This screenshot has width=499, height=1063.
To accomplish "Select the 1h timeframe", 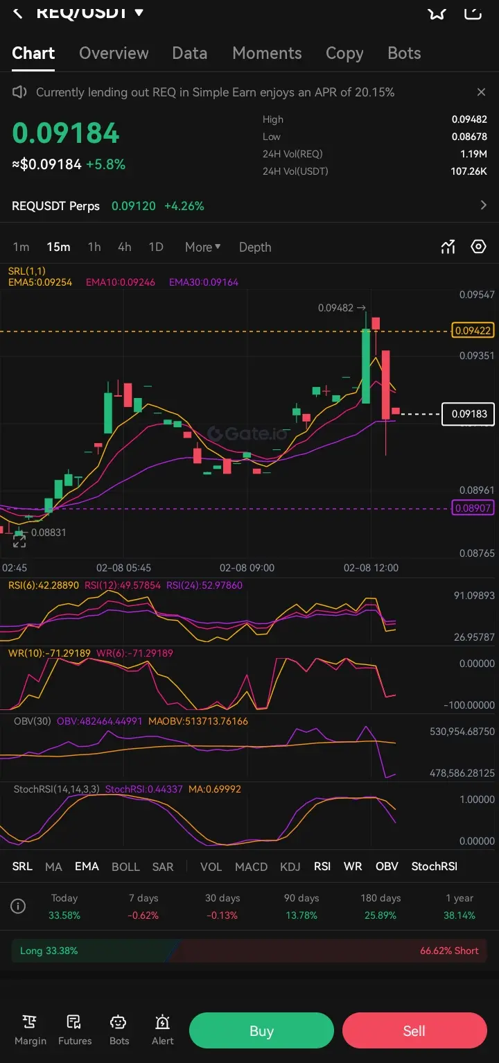I will coord(94,247).
